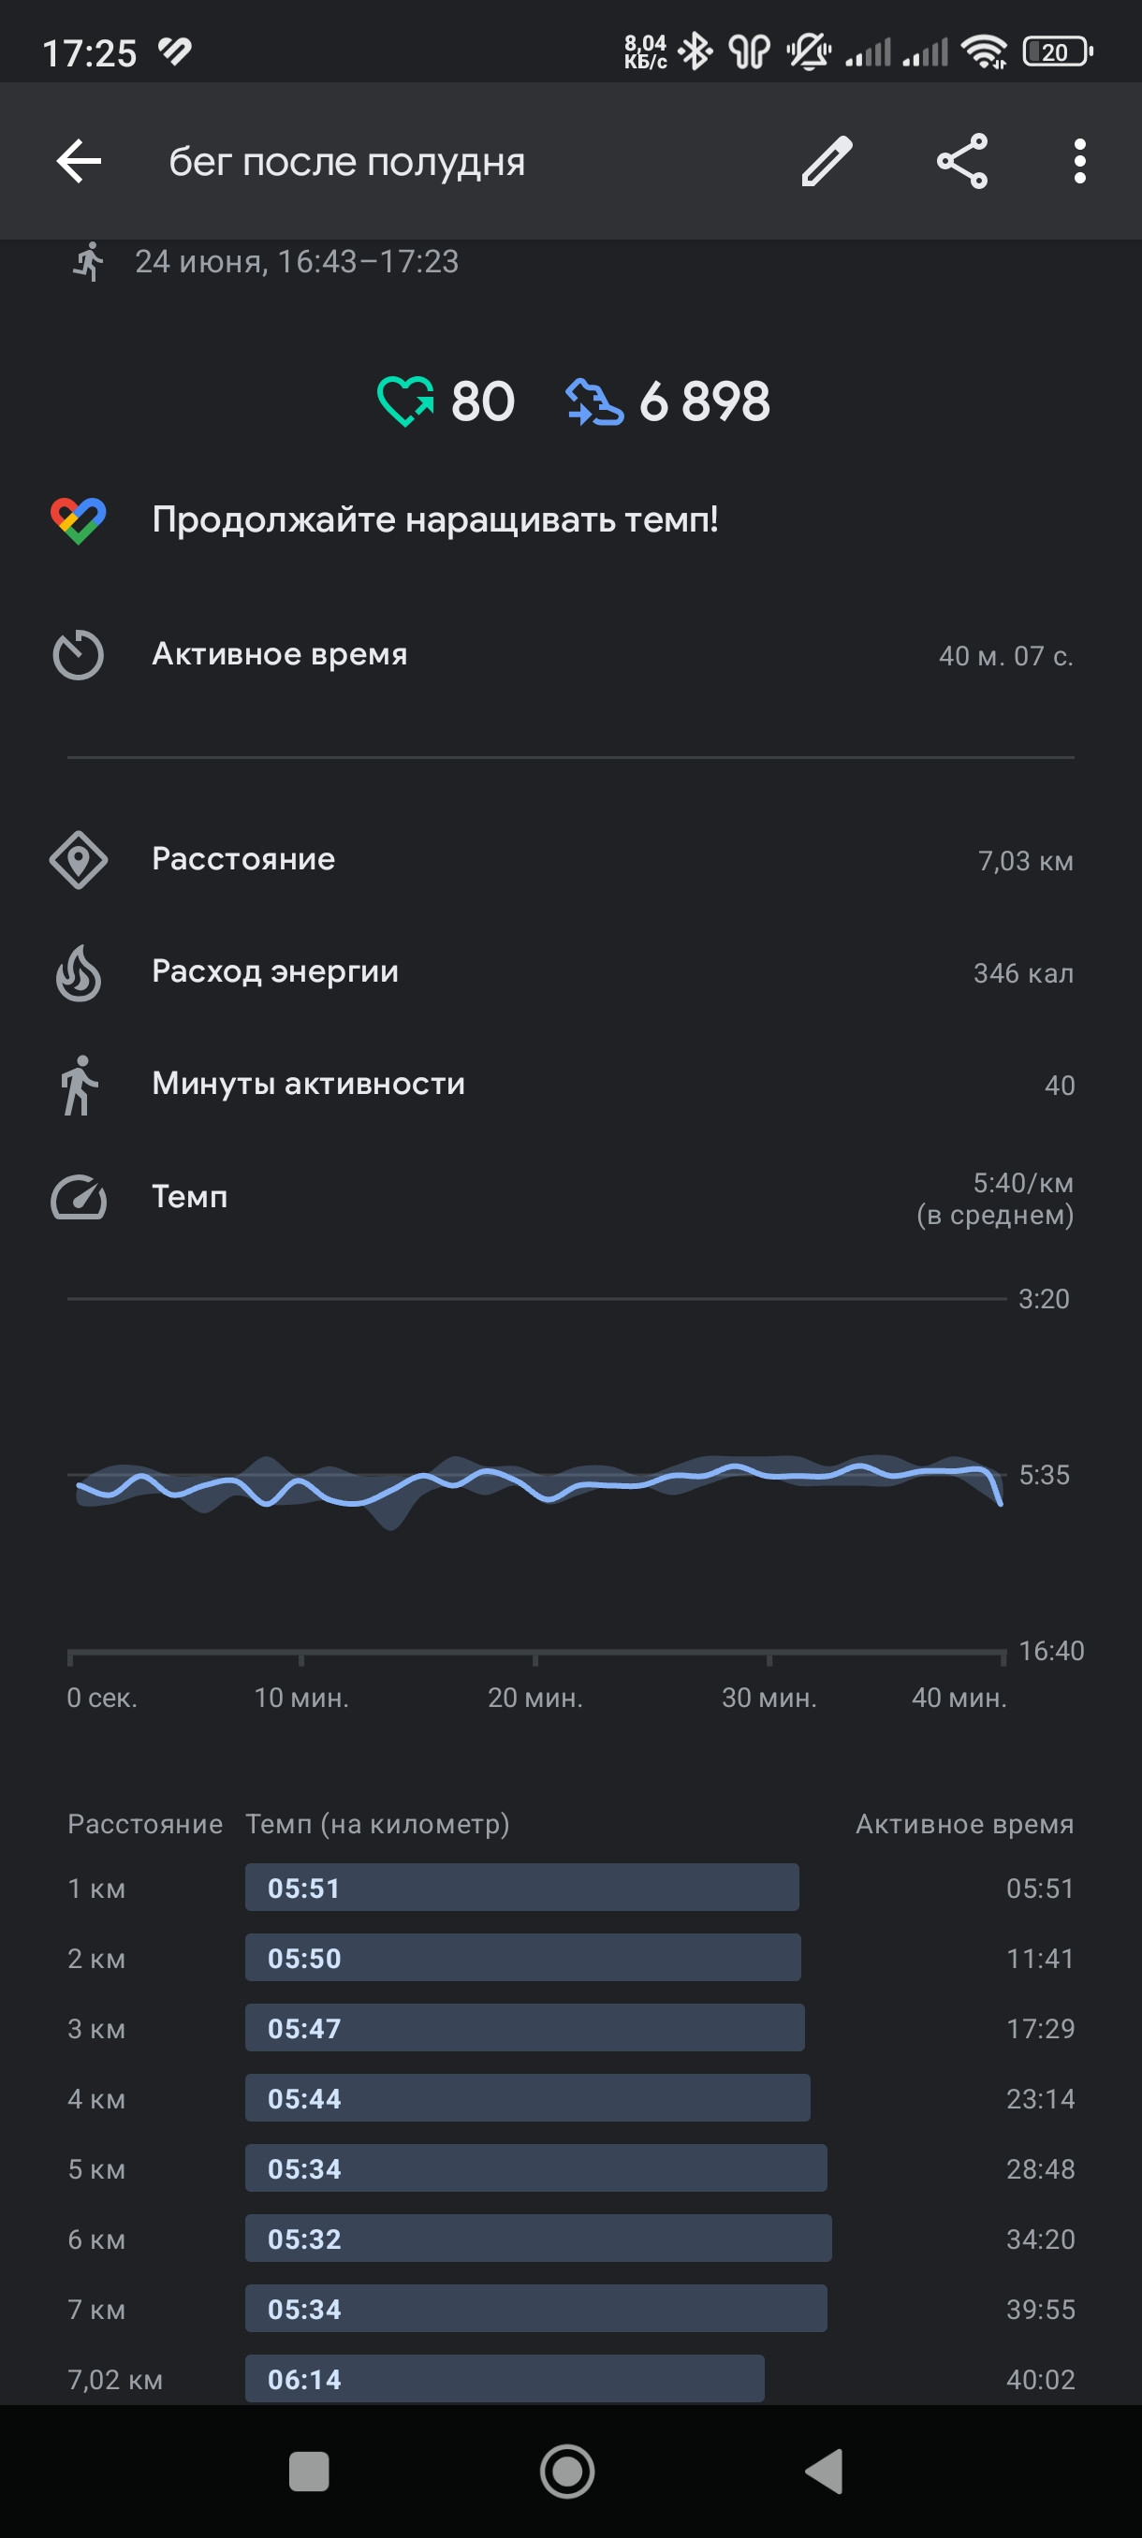The width and height of the screenshot is (1142, 2538).
Task: Tap the share icon
Action: click(961, 162)
